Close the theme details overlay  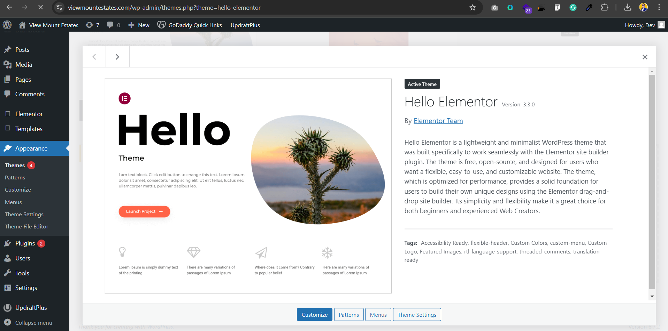(x=645, y=57)
